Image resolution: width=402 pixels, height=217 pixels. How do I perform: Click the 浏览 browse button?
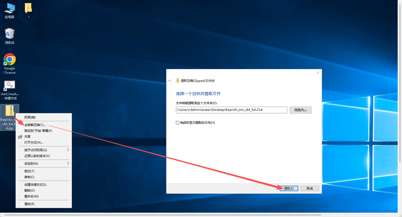click(300, 110)
